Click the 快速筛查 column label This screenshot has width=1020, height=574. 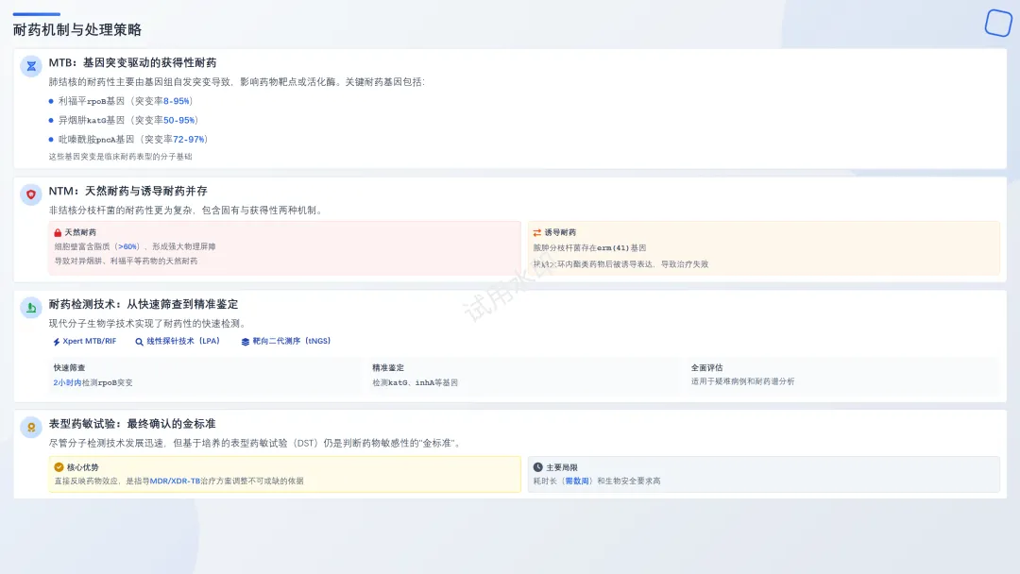tap(70, 368)
